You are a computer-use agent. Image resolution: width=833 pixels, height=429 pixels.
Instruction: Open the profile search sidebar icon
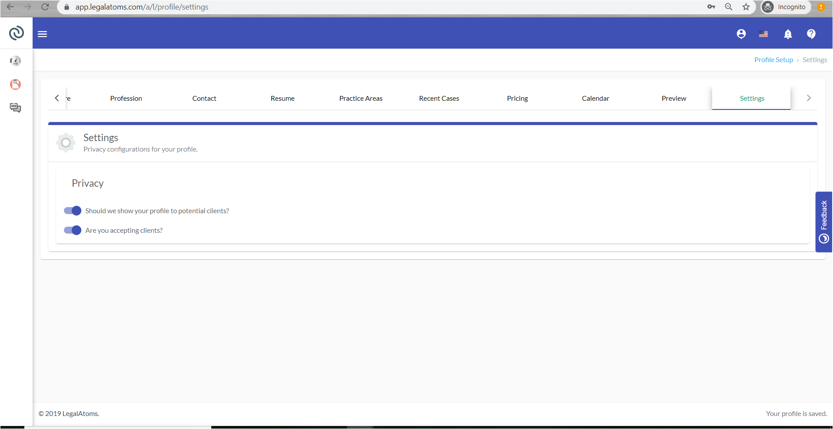click(16, 84)
